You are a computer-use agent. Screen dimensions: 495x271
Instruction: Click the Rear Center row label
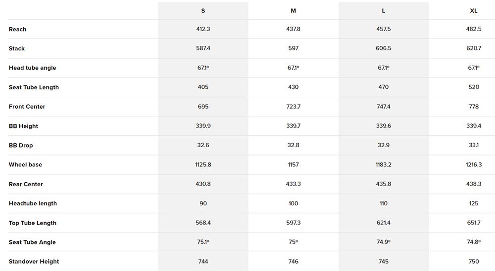pos(26,184)
